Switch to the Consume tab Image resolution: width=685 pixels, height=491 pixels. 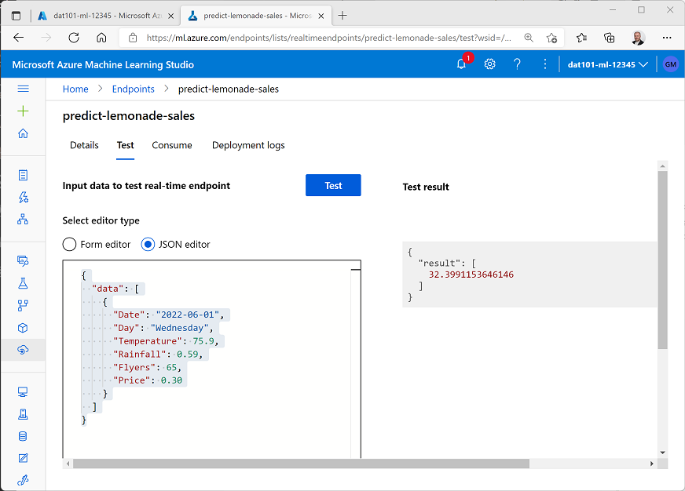click(172, 145)
